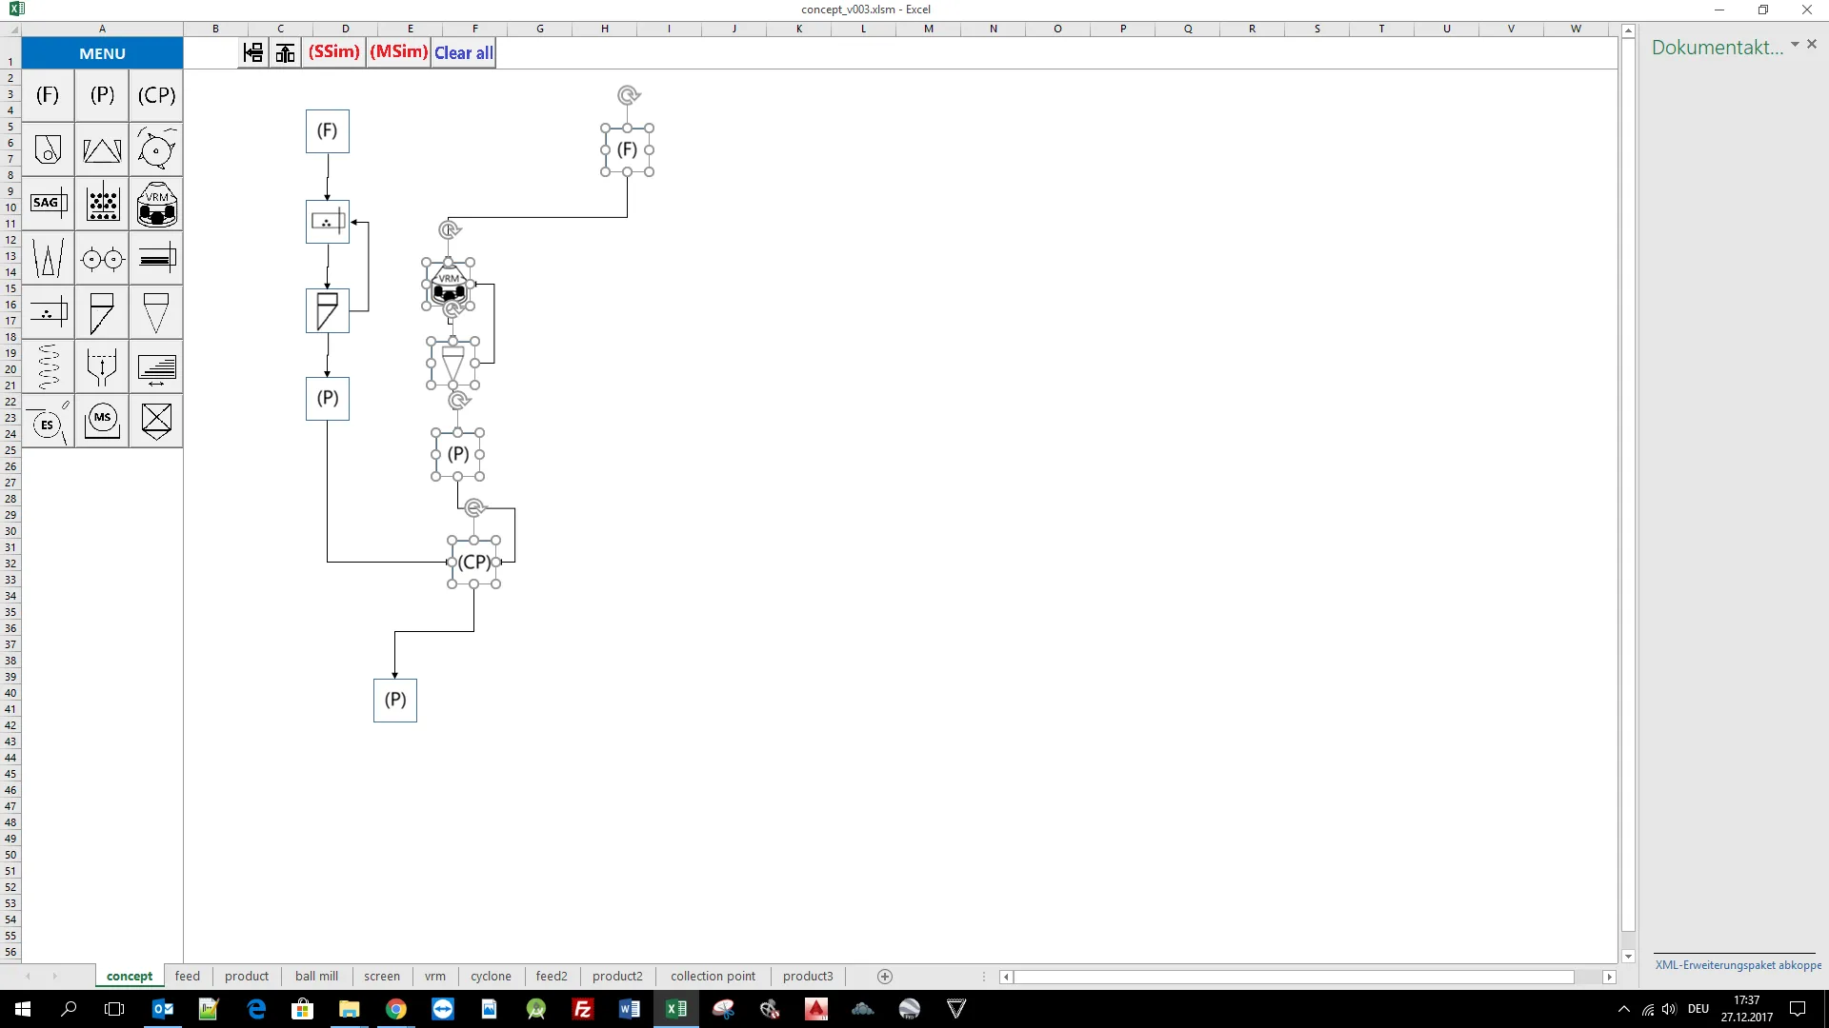The width and height of the screenshot is (1829, 1028).
Task: Close the Dokumentaktionen task pane
Action: point(1812,45)
